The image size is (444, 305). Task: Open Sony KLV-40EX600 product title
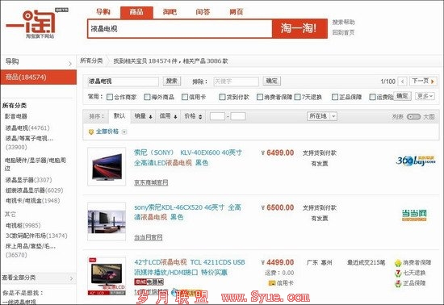point(188,158)
